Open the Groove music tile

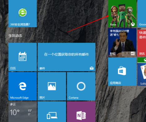(142, 14)
